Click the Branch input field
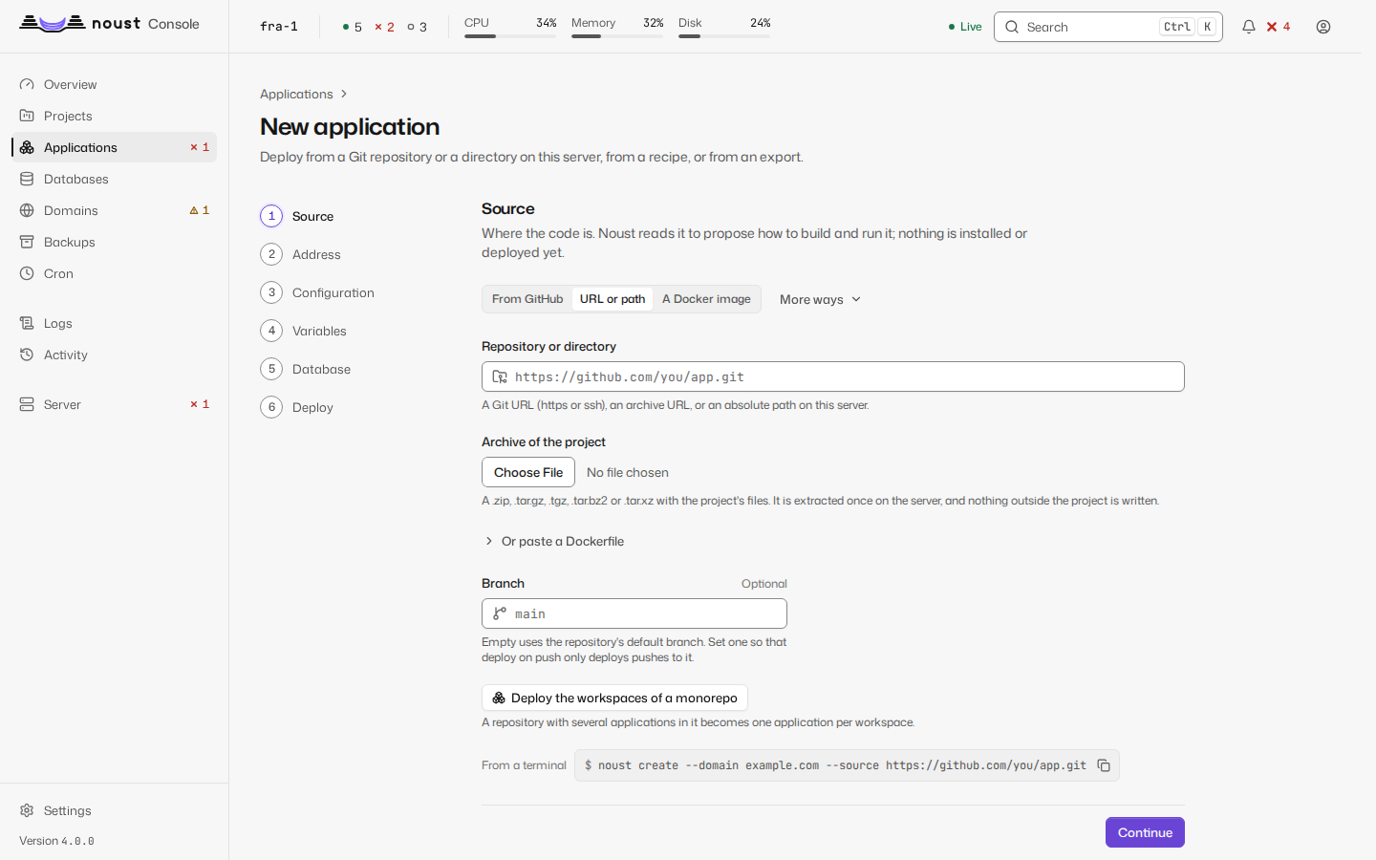Image resolution: width=1376 pixels, height=860 pixels. coord(634,613)
